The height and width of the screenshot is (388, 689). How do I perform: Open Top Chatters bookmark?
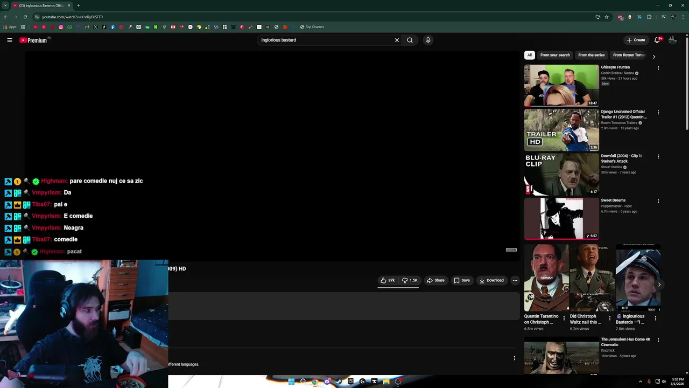[312, 27]
